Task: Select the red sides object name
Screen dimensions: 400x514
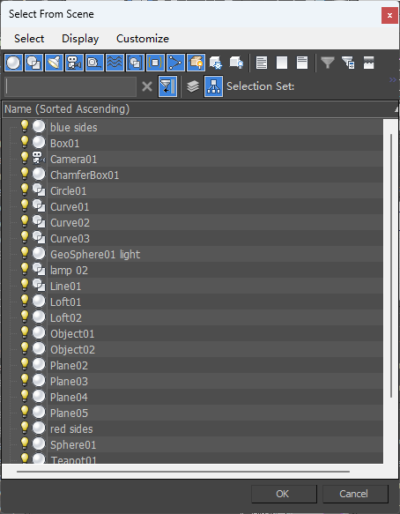Action: pyautogui.click(x=71, y=429)
